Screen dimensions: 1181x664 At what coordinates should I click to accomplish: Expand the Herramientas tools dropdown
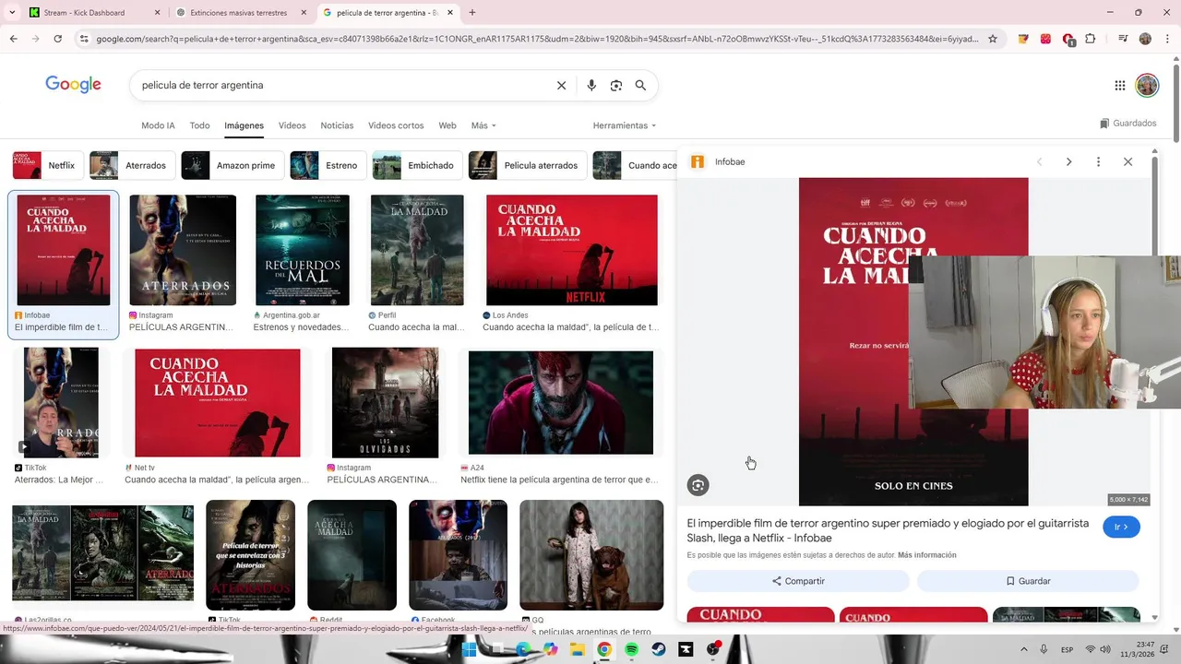pyautogui.click(x=625, y=125)
